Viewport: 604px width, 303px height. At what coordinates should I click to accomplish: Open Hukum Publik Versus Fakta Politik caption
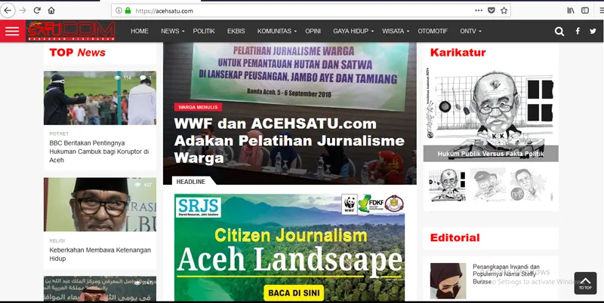tap(491, 154)
